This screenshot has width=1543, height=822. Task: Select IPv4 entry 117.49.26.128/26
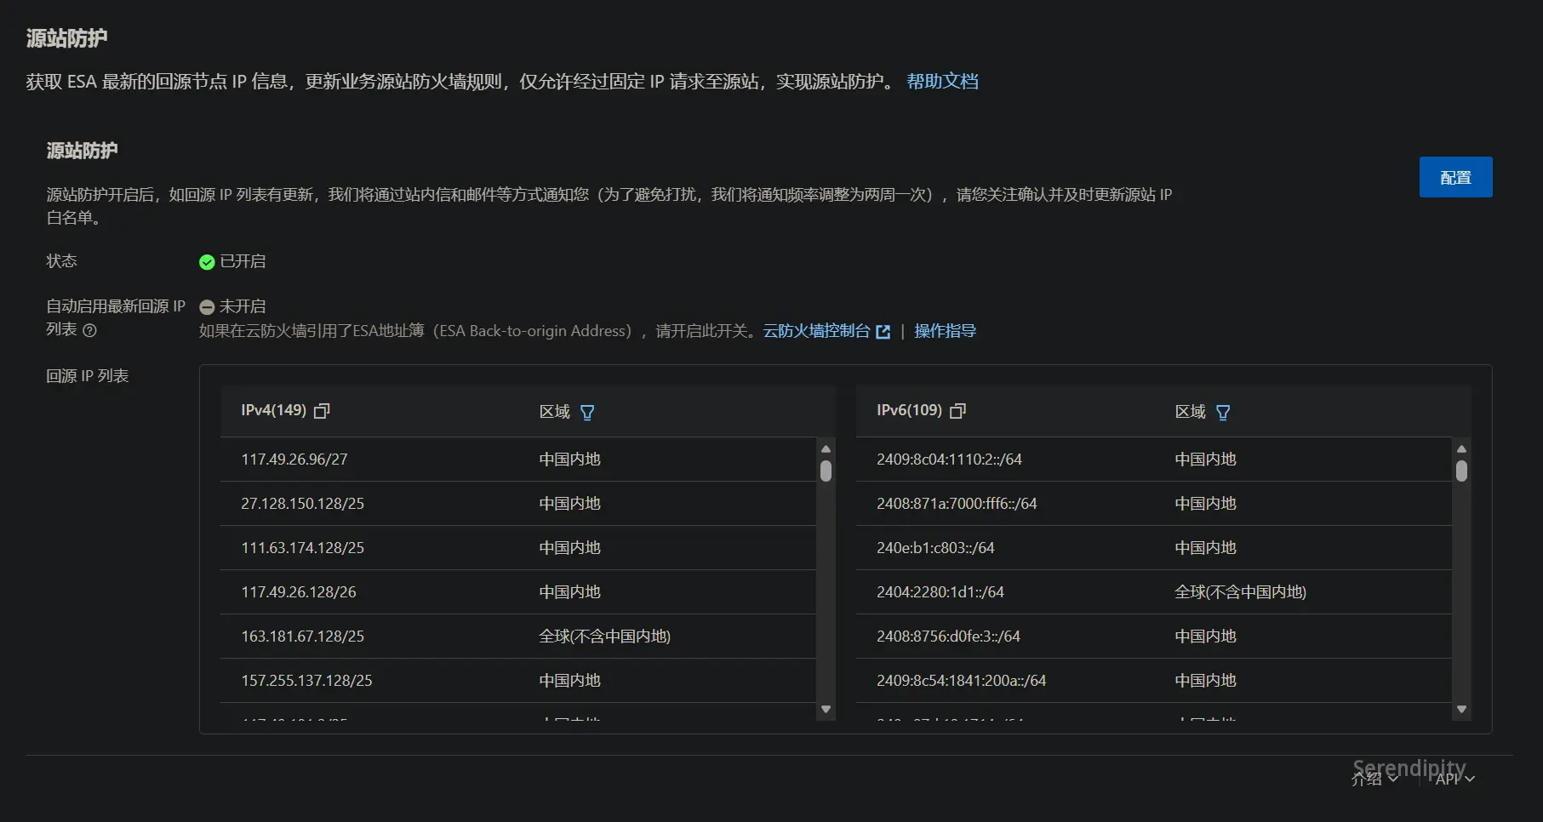(x=299, y=592)
